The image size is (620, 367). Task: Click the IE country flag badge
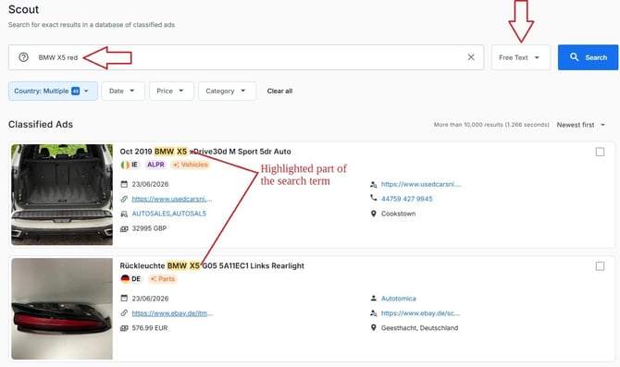pyautogui.click(x=130, y=165)
